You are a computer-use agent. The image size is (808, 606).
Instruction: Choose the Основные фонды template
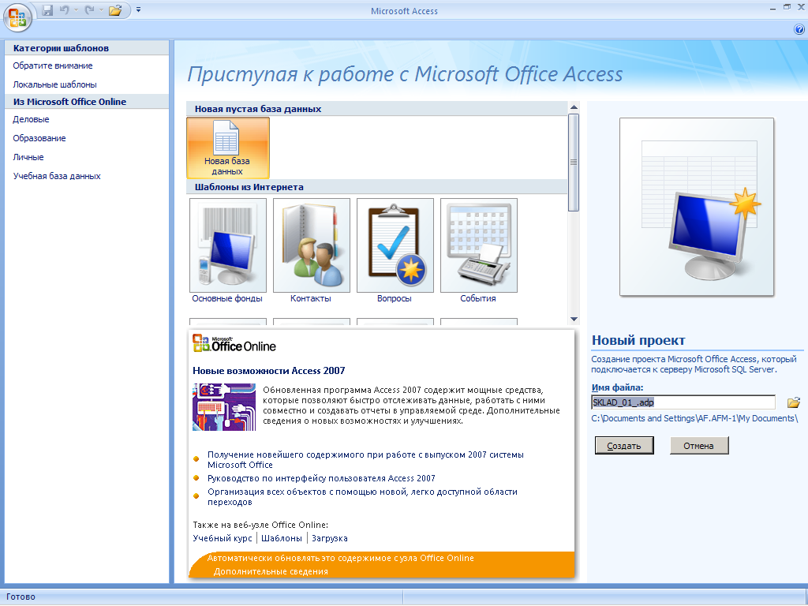[228, 251]
